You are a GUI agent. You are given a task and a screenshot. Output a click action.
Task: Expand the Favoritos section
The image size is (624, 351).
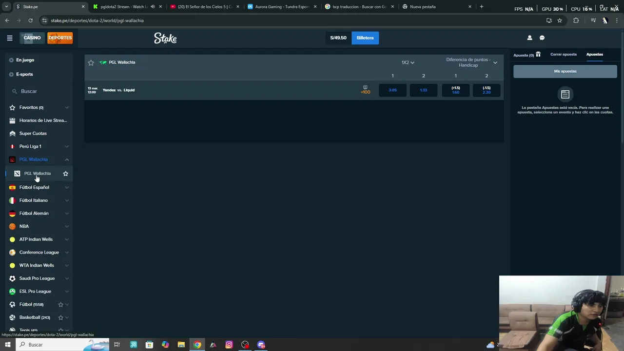67,107
